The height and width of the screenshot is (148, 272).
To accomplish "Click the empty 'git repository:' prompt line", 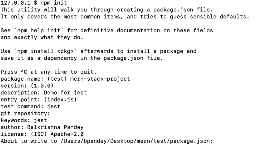I will [x=25, y=113].
